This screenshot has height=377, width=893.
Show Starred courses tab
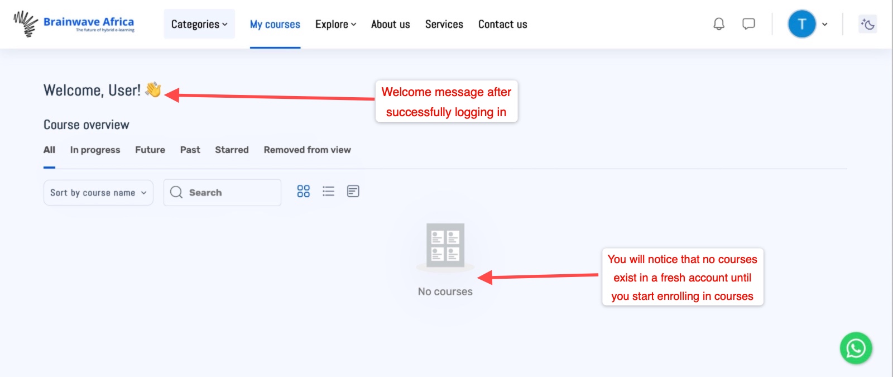(232, 150)
